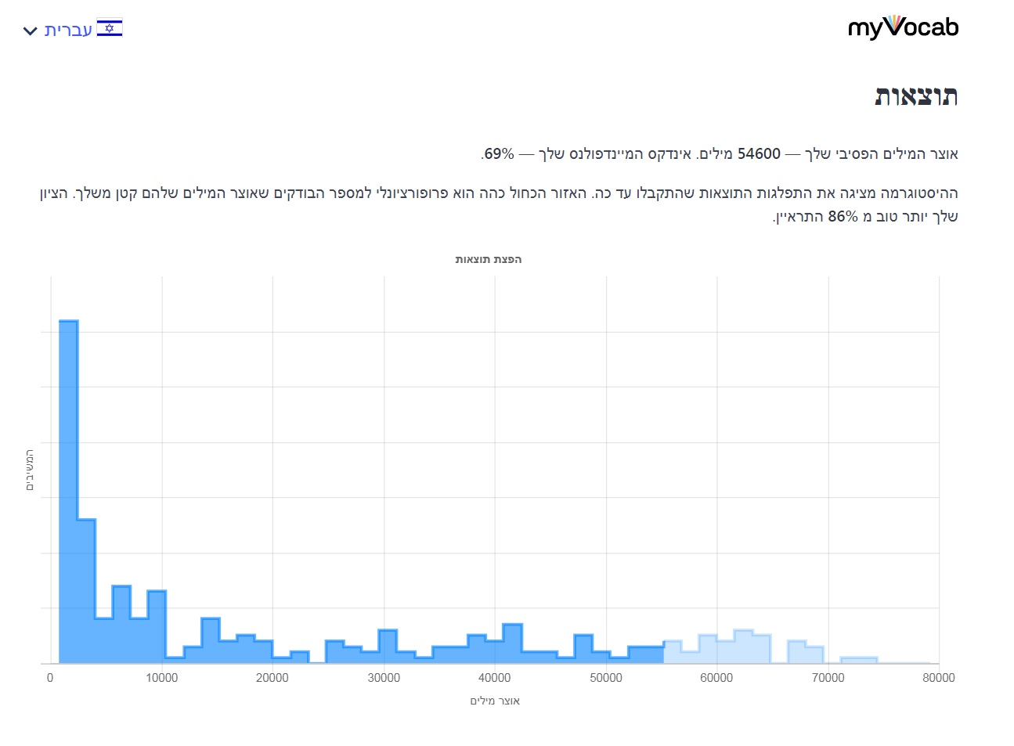Image resolution: width=1014 pixels, height=746 pixels.
Task: Click the y-axis title המשיבים
Action: click(x=30, y=470)
